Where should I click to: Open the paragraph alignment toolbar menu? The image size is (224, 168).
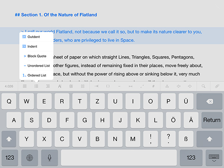click(25, 86)
